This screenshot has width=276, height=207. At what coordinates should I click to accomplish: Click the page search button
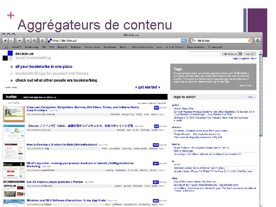250,54
